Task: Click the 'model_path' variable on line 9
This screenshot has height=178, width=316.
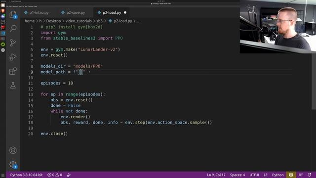Action: coord(53,72)
